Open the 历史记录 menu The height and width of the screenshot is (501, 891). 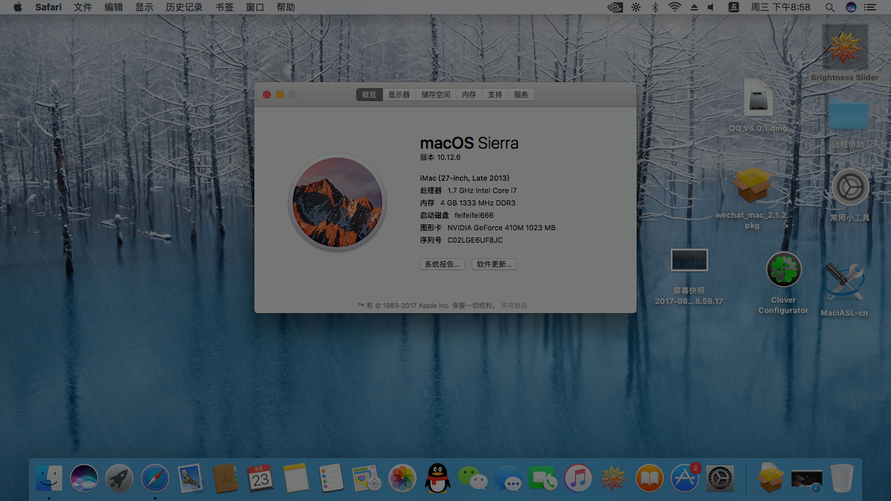[x=184, y=7]
